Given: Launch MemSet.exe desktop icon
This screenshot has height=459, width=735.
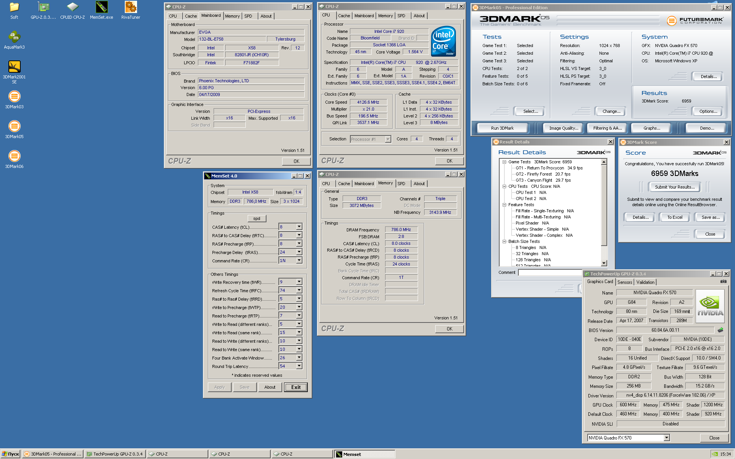Looking at the screenshot, I should [101, 10].
